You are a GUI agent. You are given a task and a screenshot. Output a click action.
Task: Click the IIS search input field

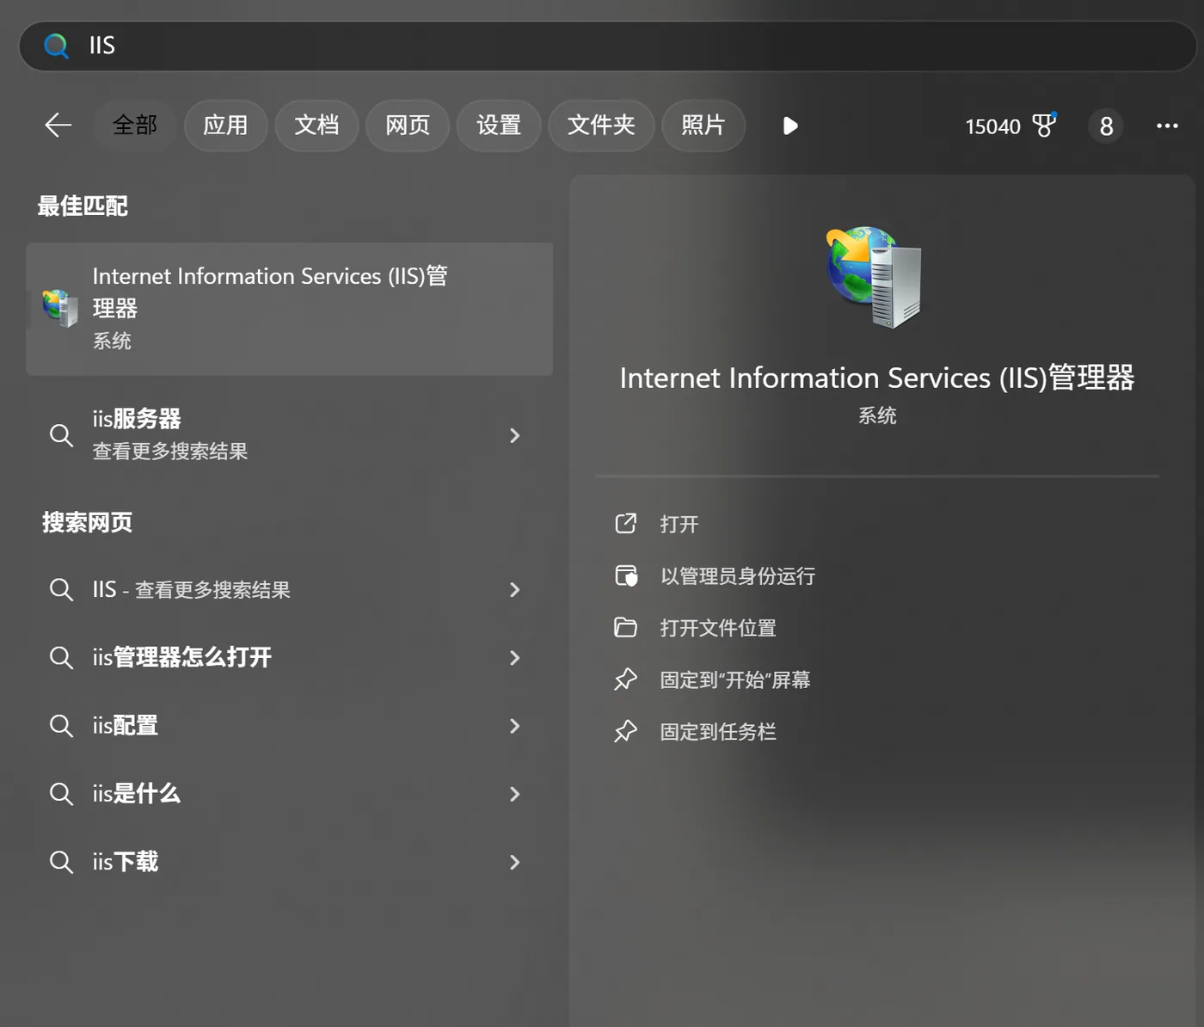click(607, 46)
